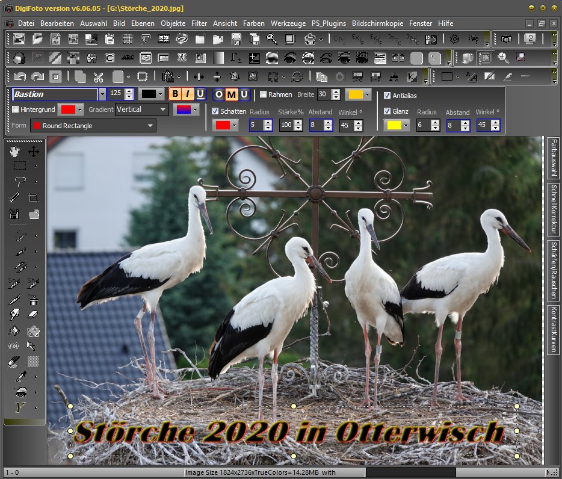Open the Round Rectangle form dropdown
Screen dimensions: 562x479
[x=150, y=126]
